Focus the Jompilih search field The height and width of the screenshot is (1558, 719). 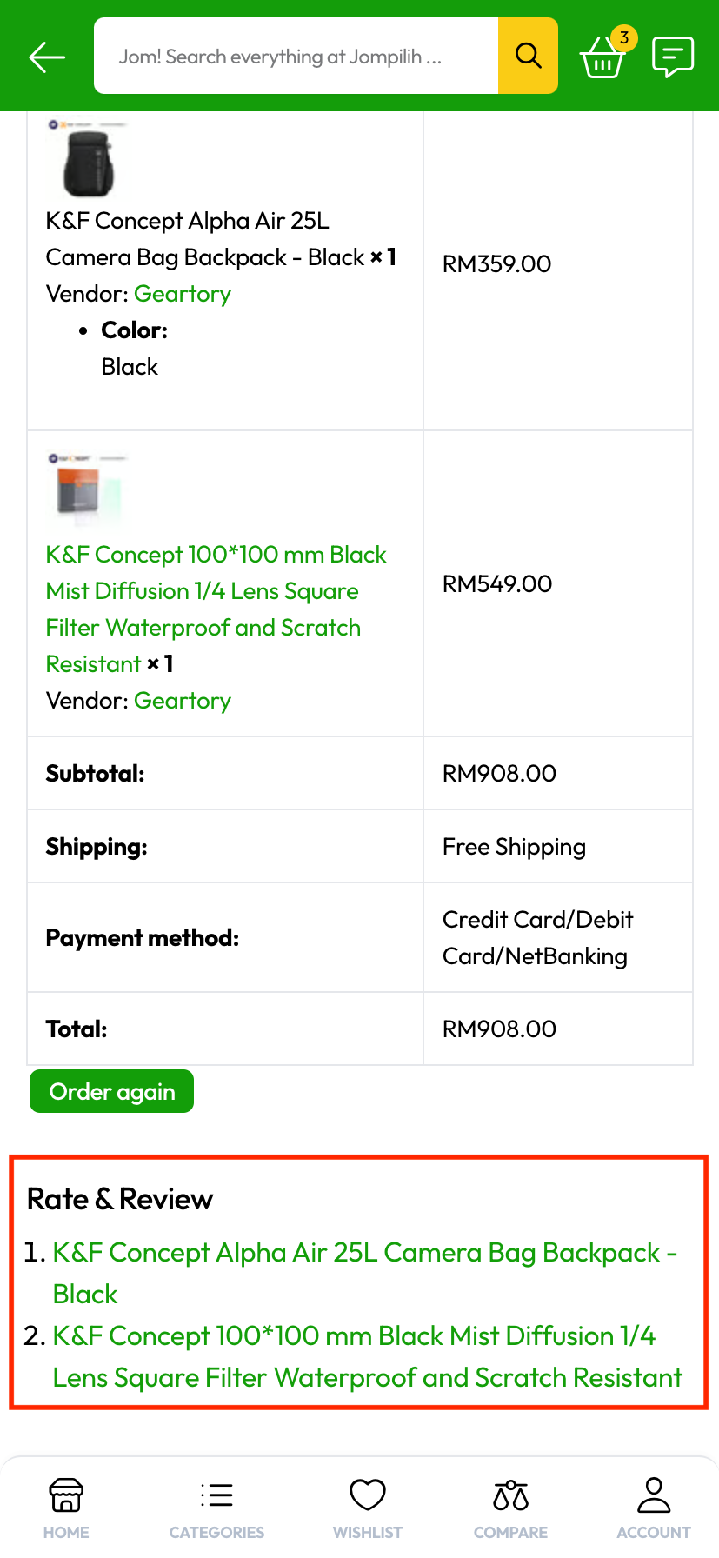(x=296, y=57)
